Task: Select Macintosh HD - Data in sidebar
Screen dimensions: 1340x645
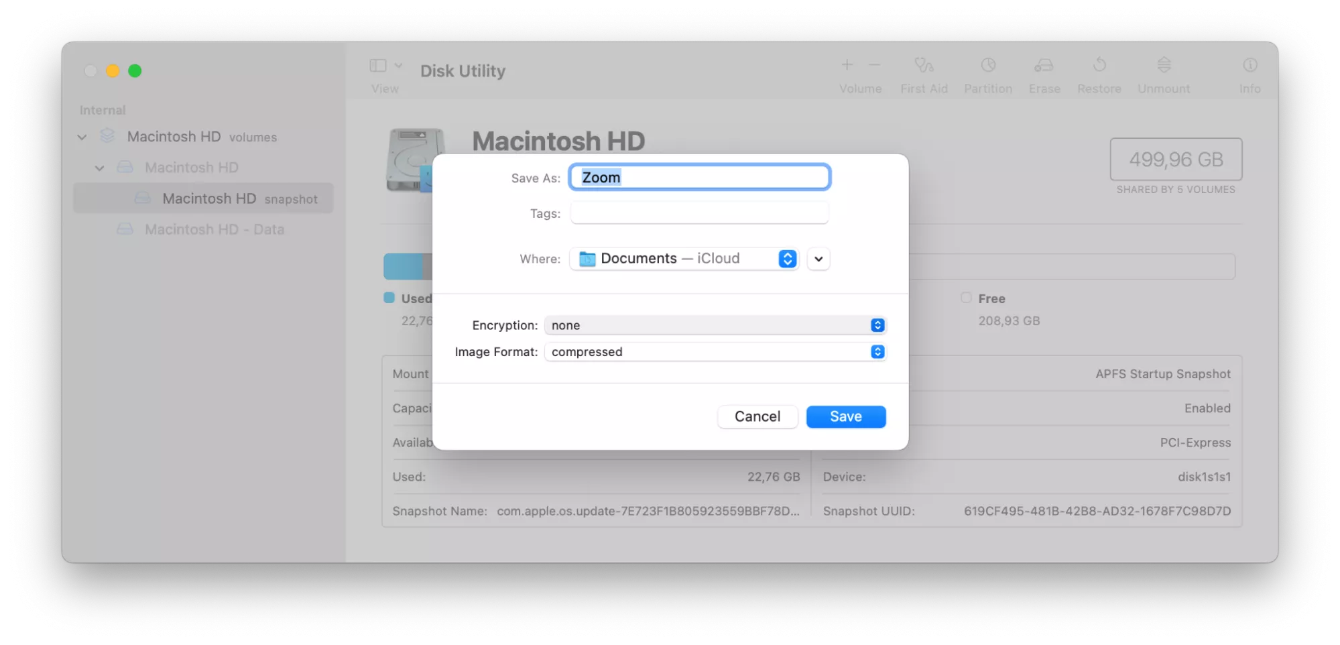Action: 213,229
